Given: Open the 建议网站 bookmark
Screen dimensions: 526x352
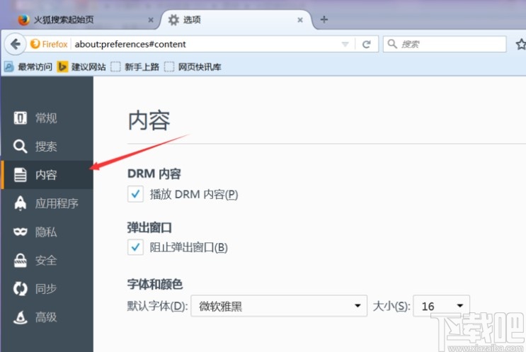Looking at the screenshot, I should point(81,67).
